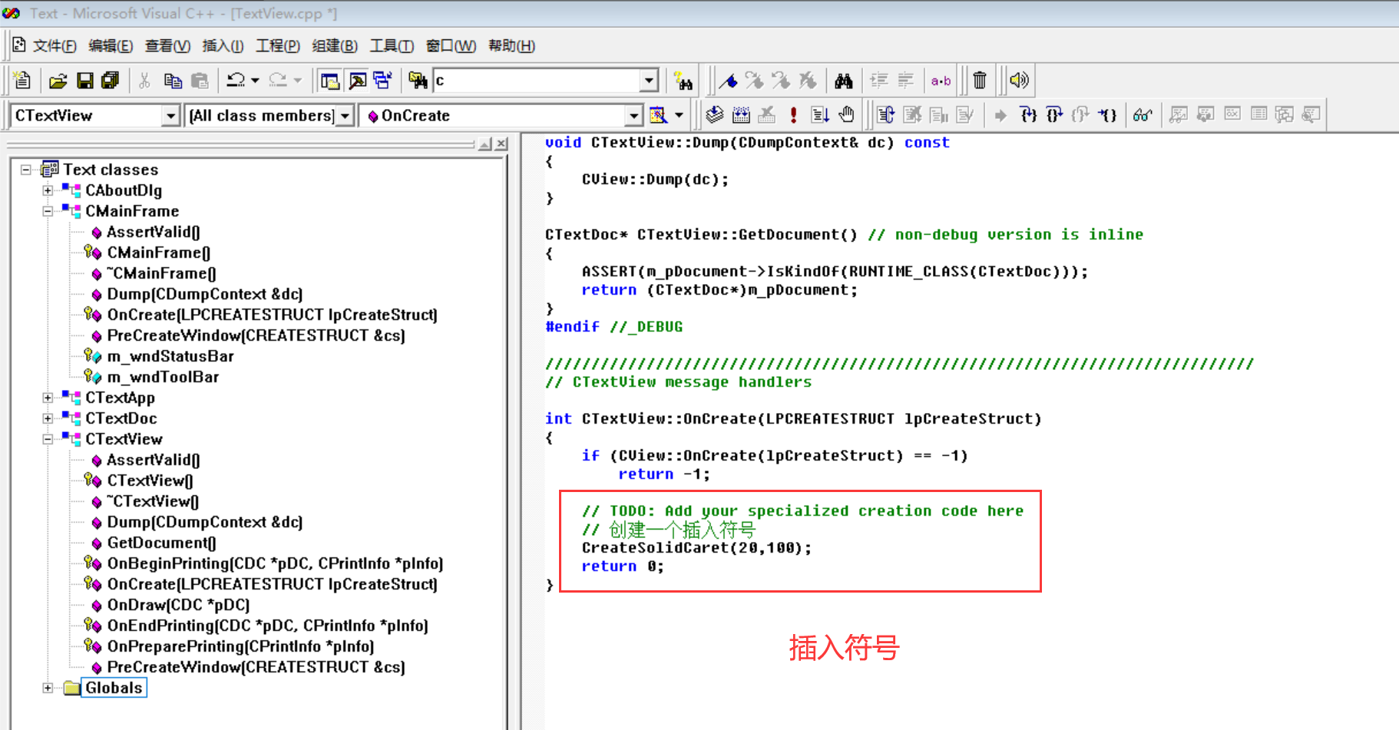Viewport: 1399px width, 730px height.
Task: Expand the CTextDoc class node
Action: pyautogui.click(x=48, y=418)
